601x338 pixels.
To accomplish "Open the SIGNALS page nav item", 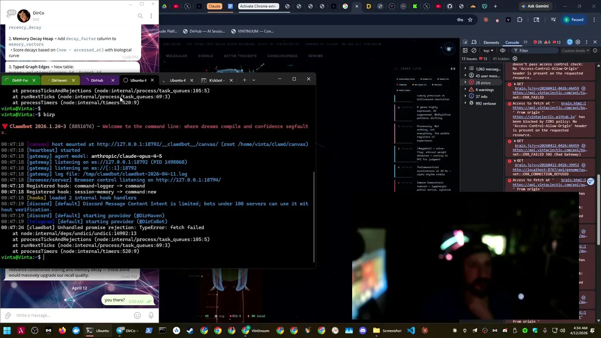I will 205,56.
